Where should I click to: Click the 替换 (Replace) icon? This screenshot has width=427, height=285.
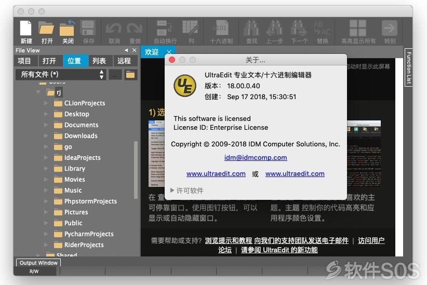322,29
